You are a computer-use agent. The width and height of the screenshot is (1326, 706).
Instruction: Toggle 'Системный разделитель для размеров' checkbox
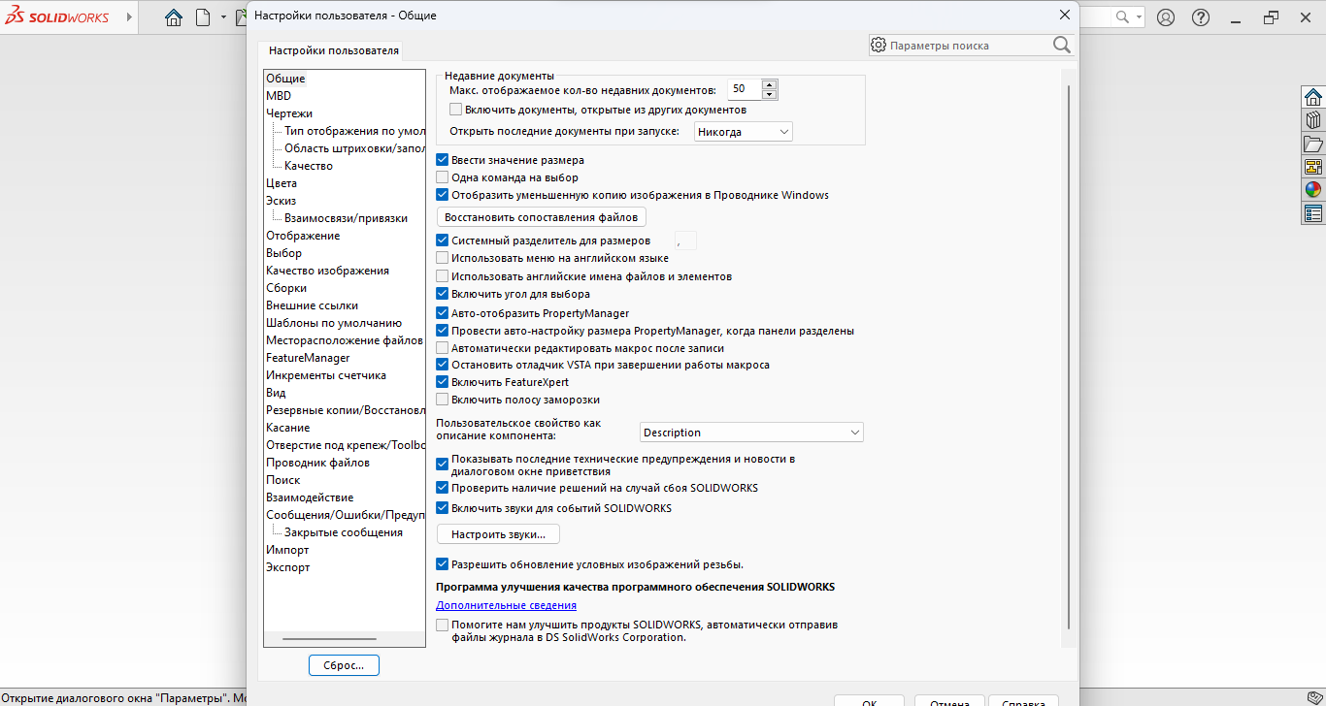(x=443, y=241)
